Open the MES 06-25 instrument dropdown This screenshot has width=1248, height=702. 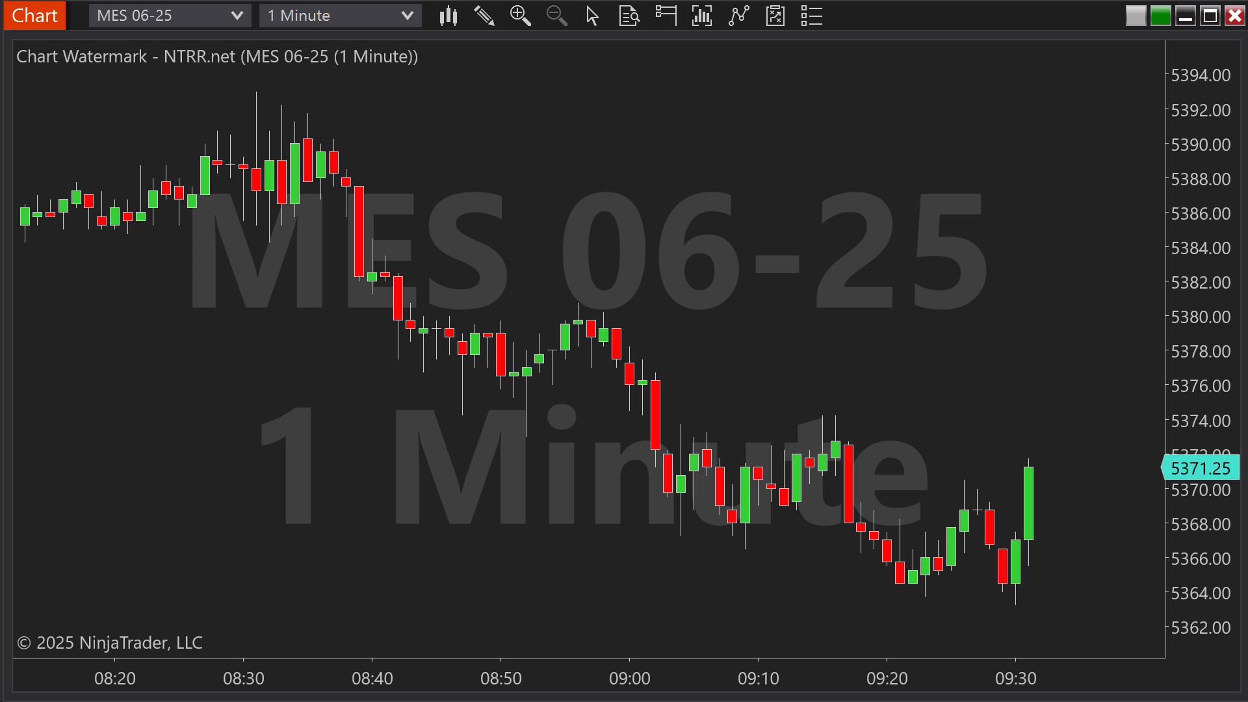click(x=162, y=15)
